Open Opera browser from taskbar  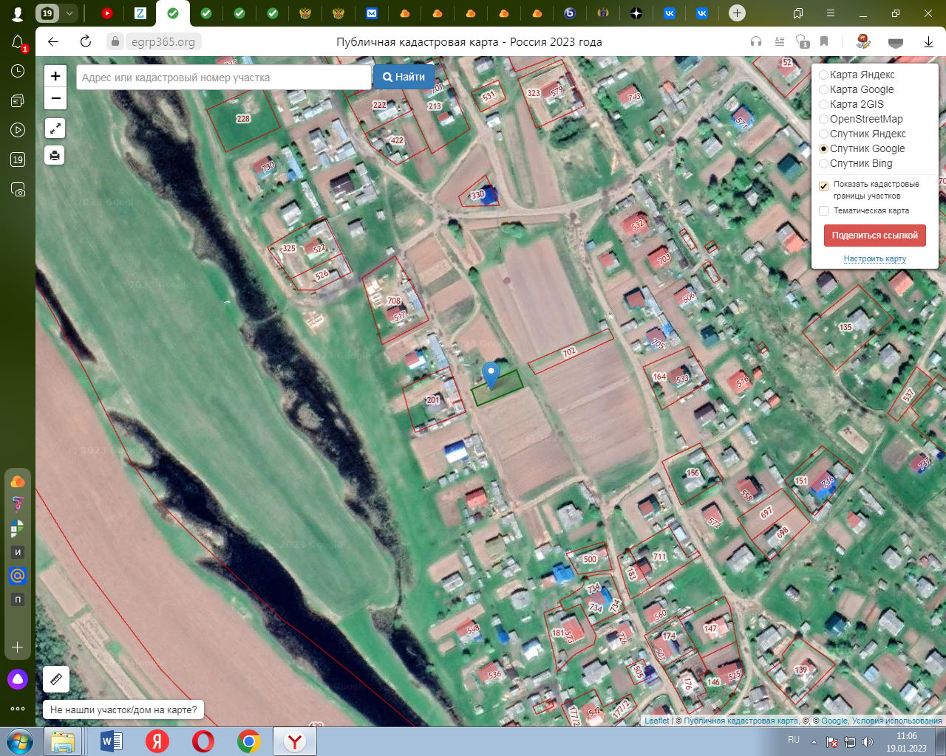203,741
